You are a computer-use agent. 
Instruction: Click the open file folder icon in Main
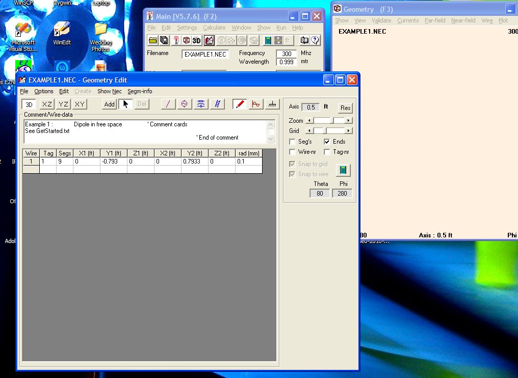point(152,40)
